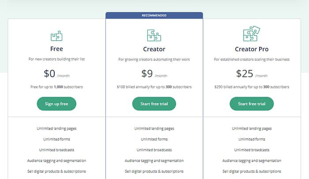Click 'Unlimited landing pages' under Free plan
309x179 pixels.
tap(57, 129)
